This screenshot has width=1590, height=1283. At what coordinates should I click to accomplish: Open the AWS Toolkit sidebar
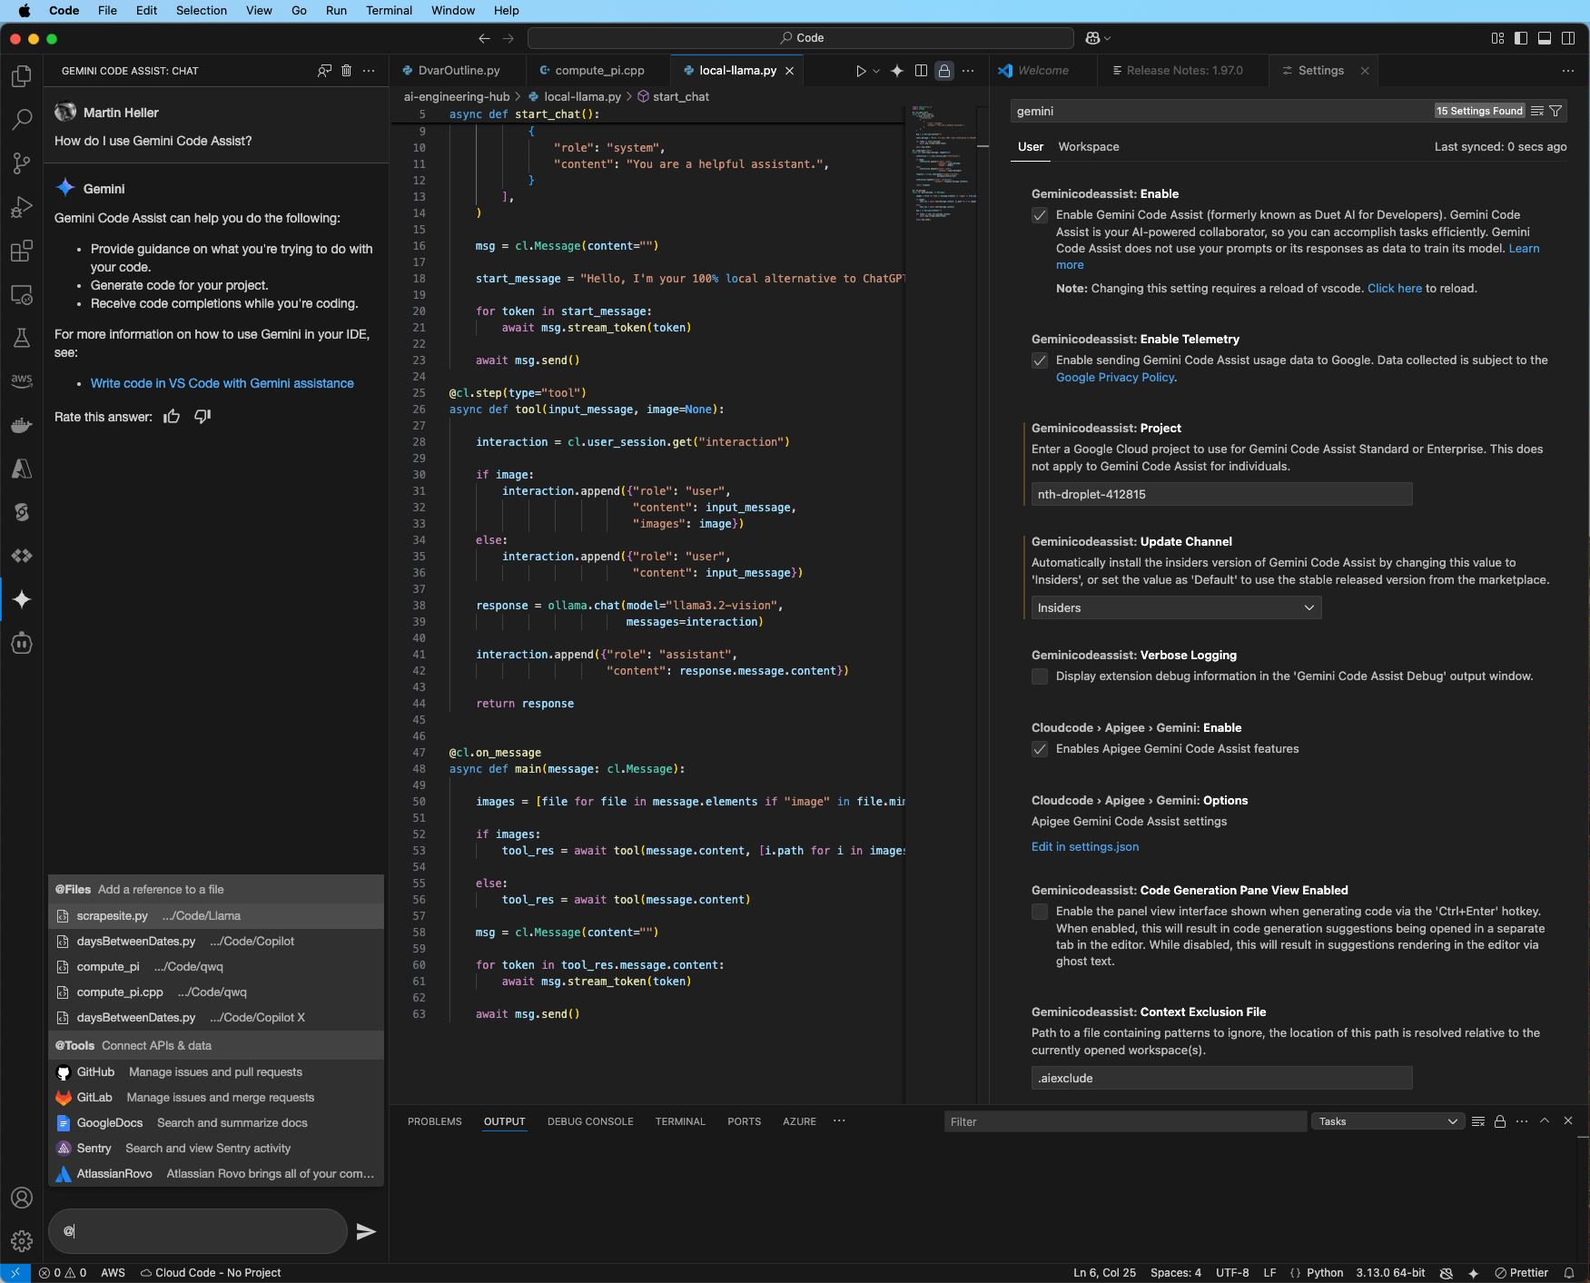(x=21, y=381)
